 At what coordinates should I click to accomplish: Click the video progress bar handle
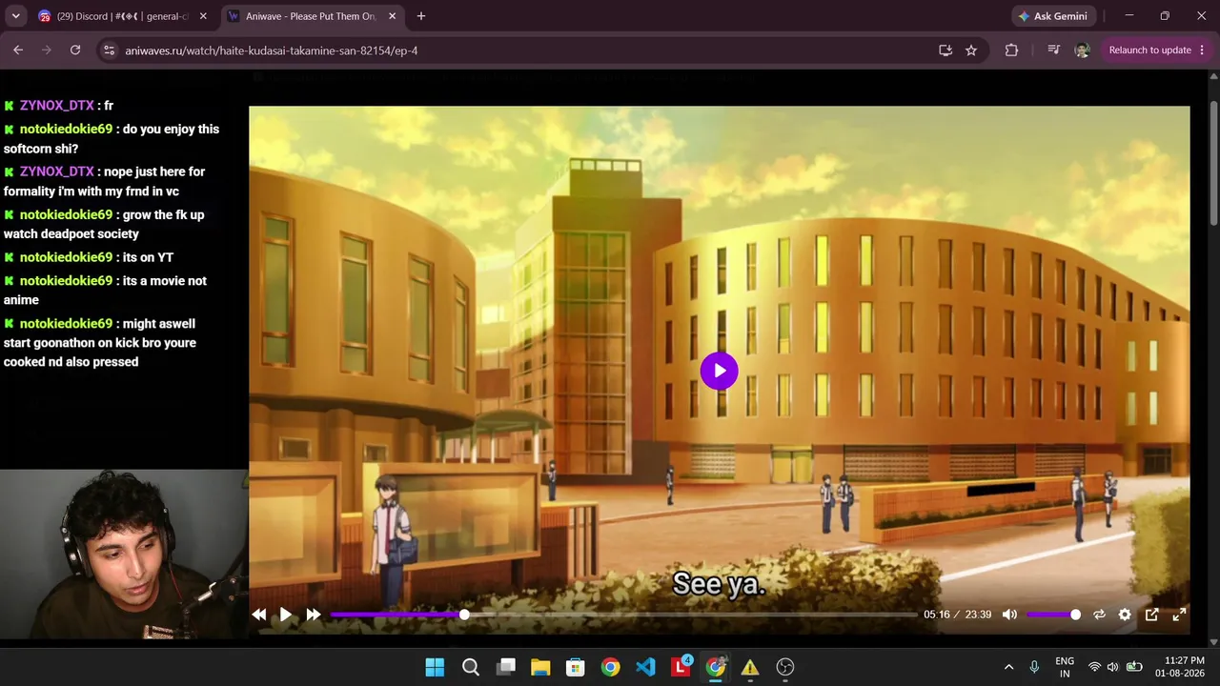pos(464,615)
